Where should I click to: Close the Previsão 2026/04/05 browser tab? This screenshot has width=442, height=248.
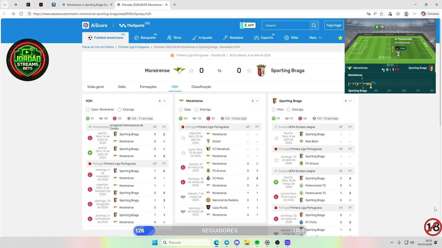[x=167, y=5]
